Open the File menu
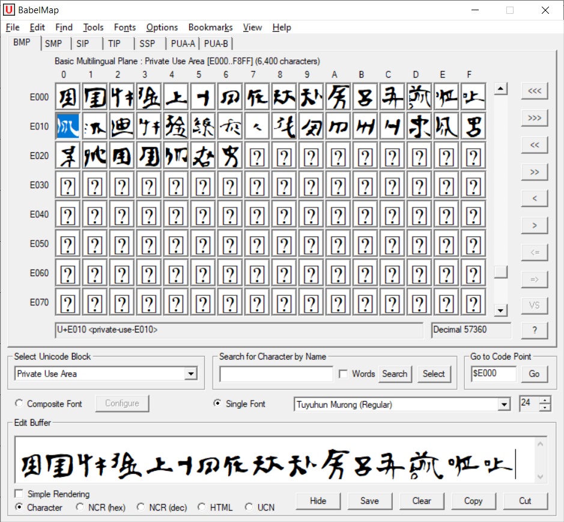 click(x=13, y=28)
